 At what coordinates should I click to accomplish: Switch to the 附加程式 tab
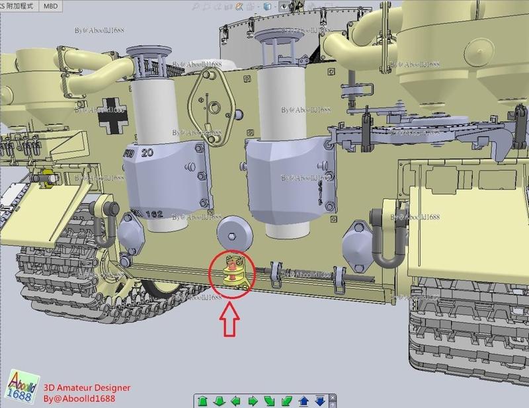[20, 6]
